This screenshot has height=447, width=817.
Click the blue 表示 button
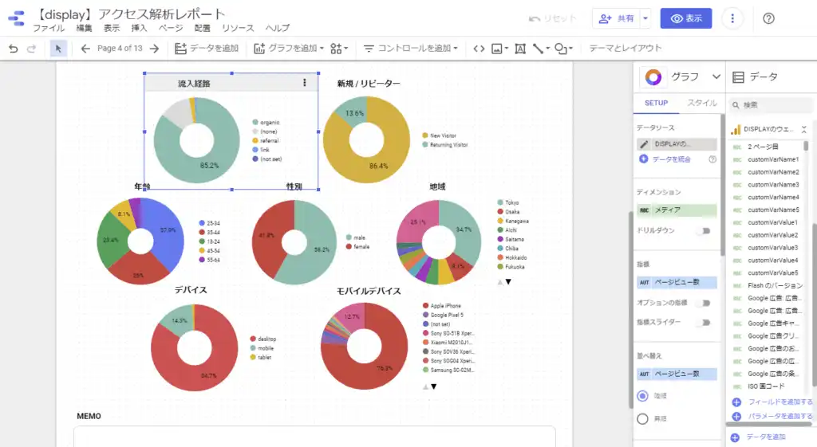(685, 19)
